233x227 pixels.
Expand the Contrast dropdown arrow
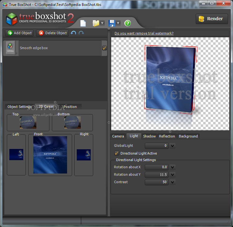(172, 182)
